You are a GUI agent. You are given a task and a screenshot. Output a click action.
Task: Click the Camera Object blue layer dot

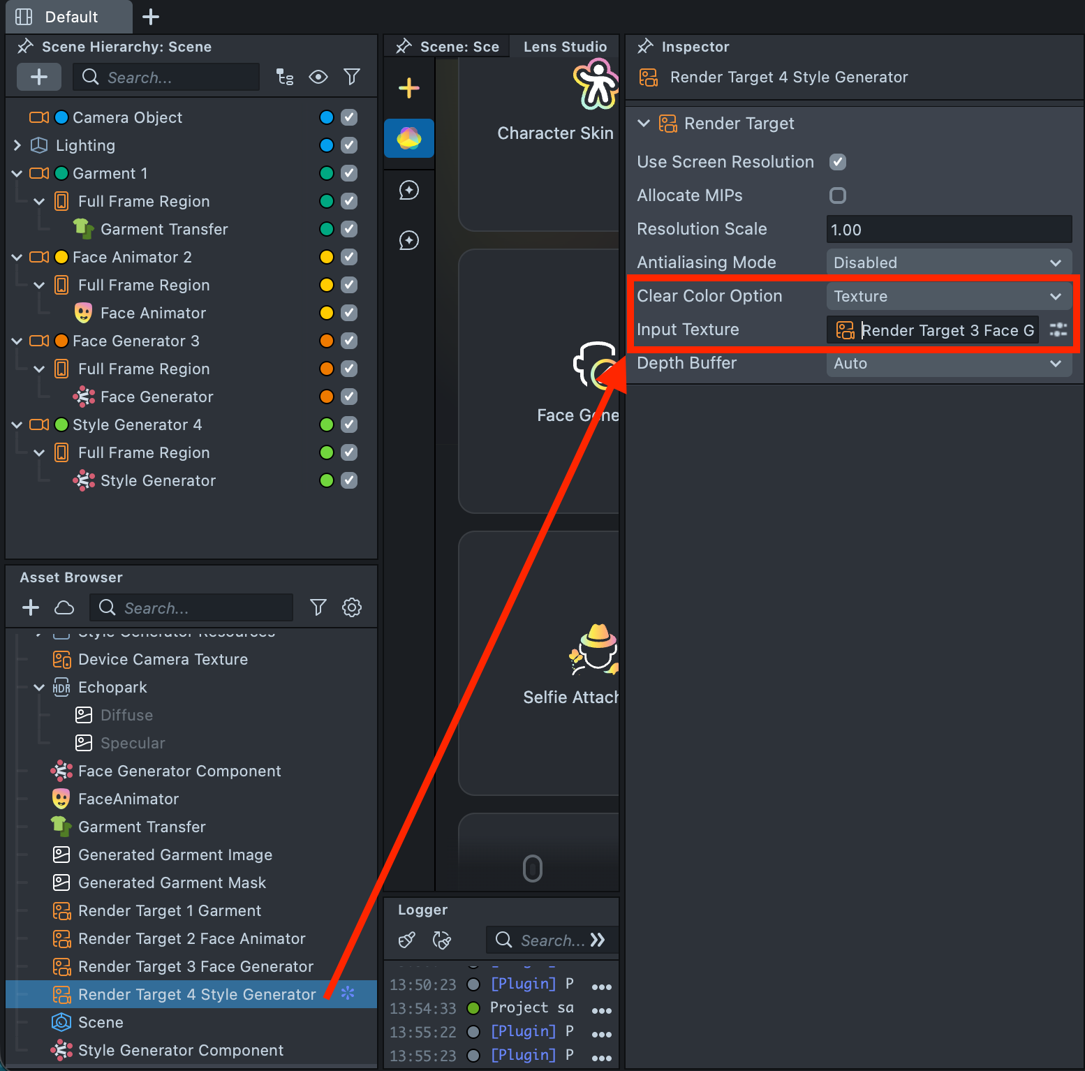tap(327, 117)
